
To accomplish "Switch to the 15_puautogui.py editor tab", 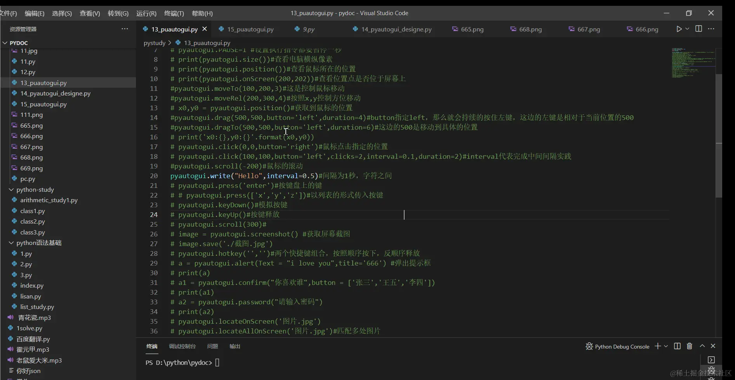I will point(250,29).
